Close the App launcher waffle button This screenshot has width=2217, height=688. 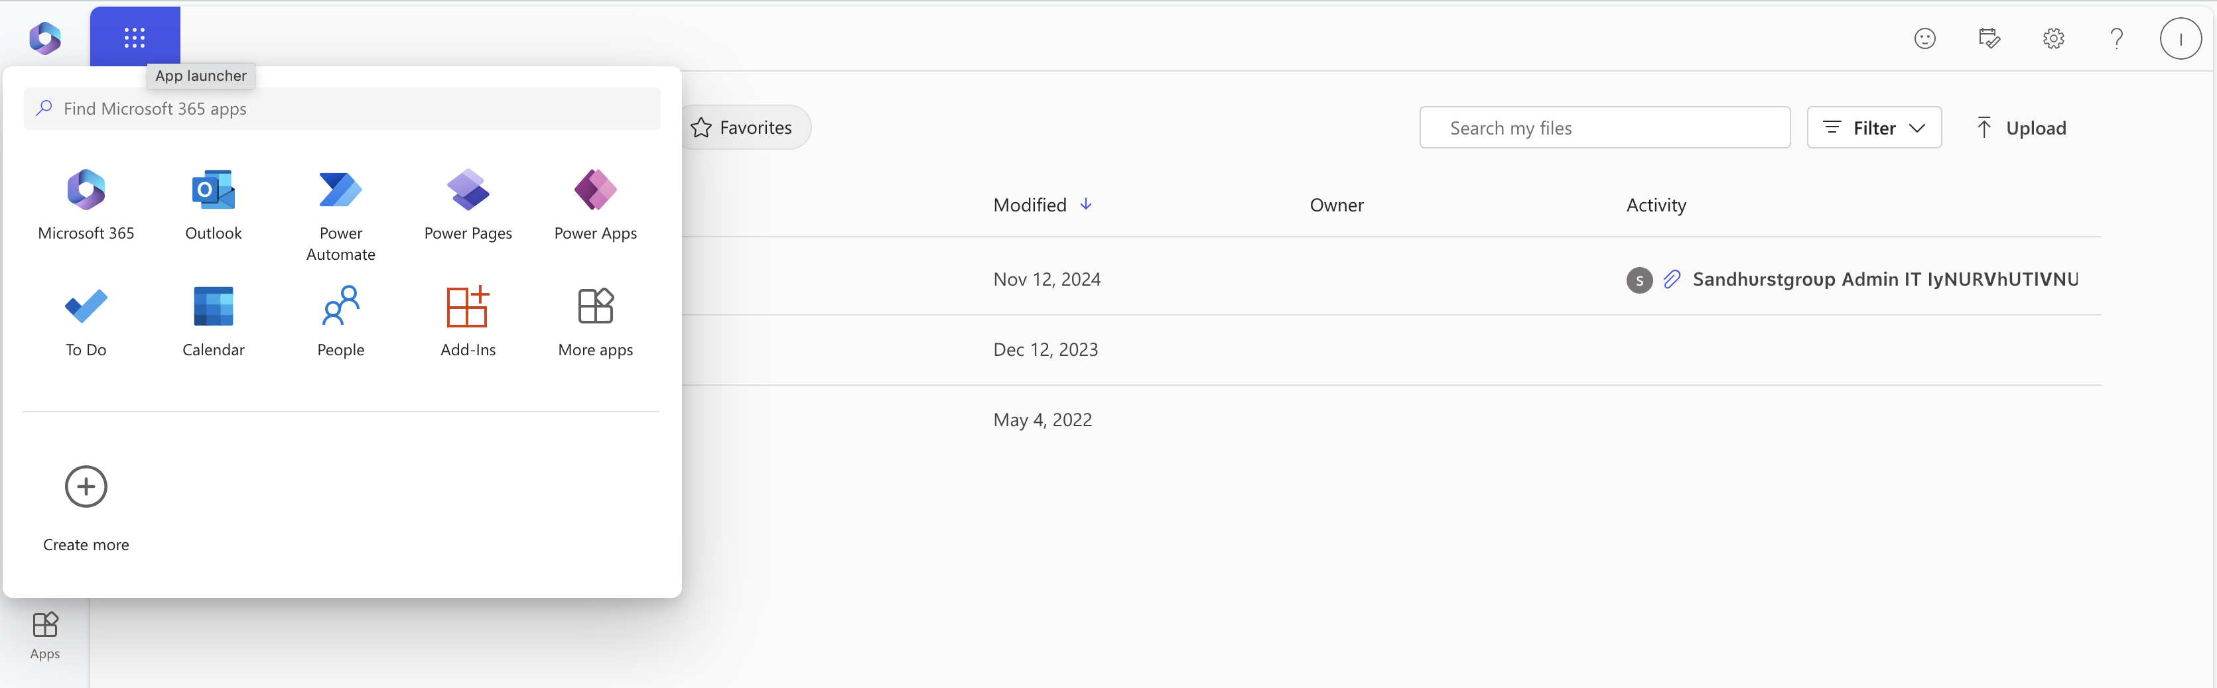pos(135,37)
